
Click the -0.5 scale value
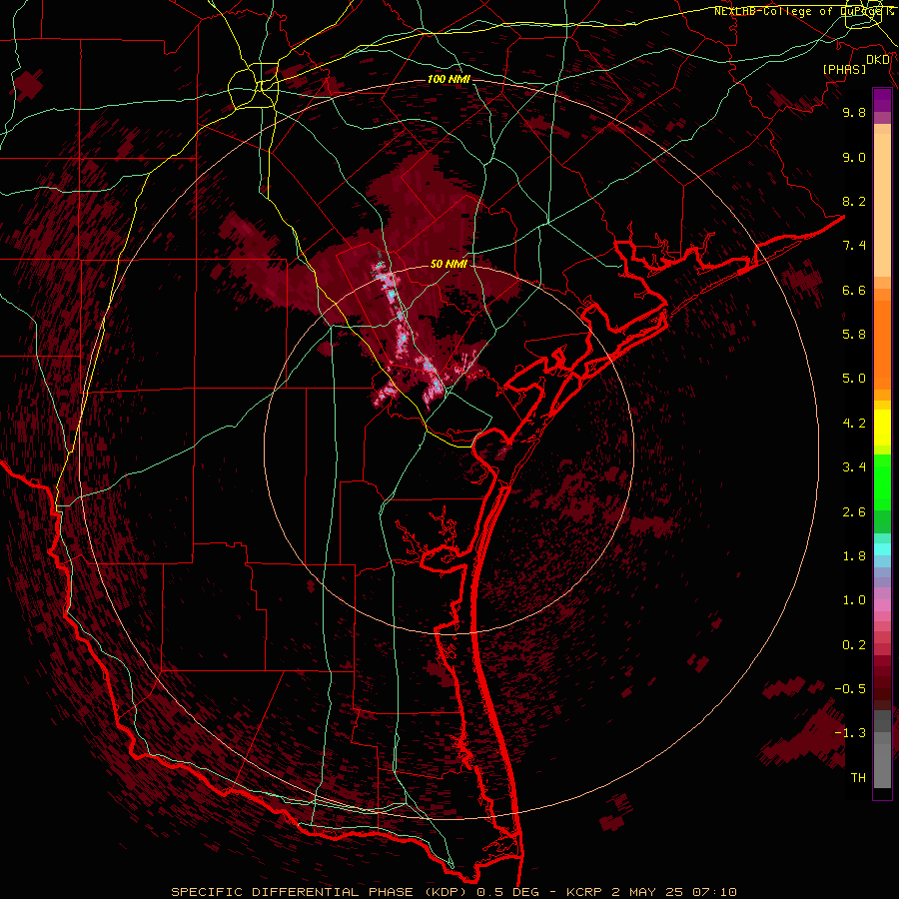(850, 689)
